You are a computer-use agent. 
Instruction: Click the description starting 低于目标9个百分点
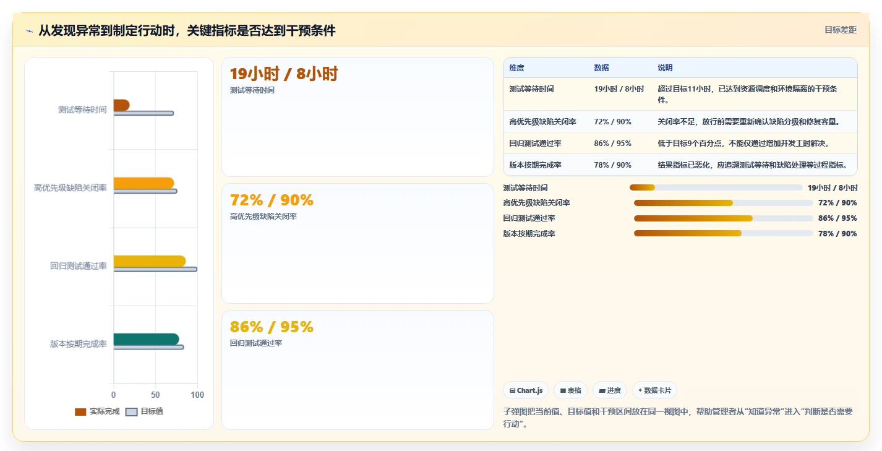(743, 144)
